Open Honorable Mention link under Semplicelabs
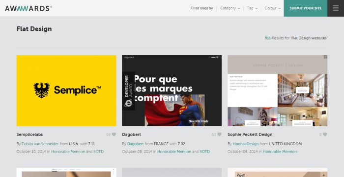344x177 pixels. pos(68,152)
